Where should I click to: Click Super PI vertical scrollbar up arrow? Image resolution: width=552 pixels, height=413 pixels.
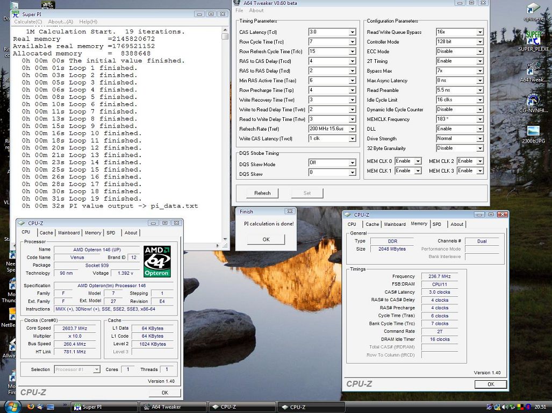click(x=225, y=30)
